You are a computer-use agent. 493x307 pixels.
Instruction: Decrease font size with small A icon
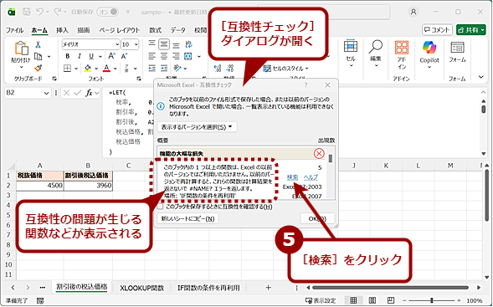pyautogui.click(x=124, y=56)
